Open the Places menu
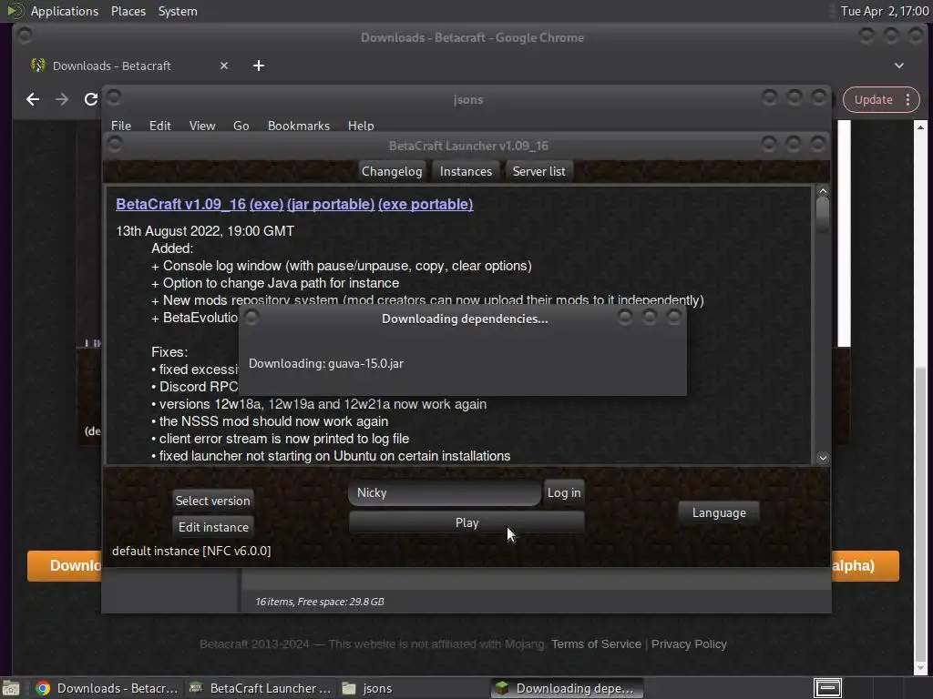The height and width of the screenshot is (699, 933). 128,11
